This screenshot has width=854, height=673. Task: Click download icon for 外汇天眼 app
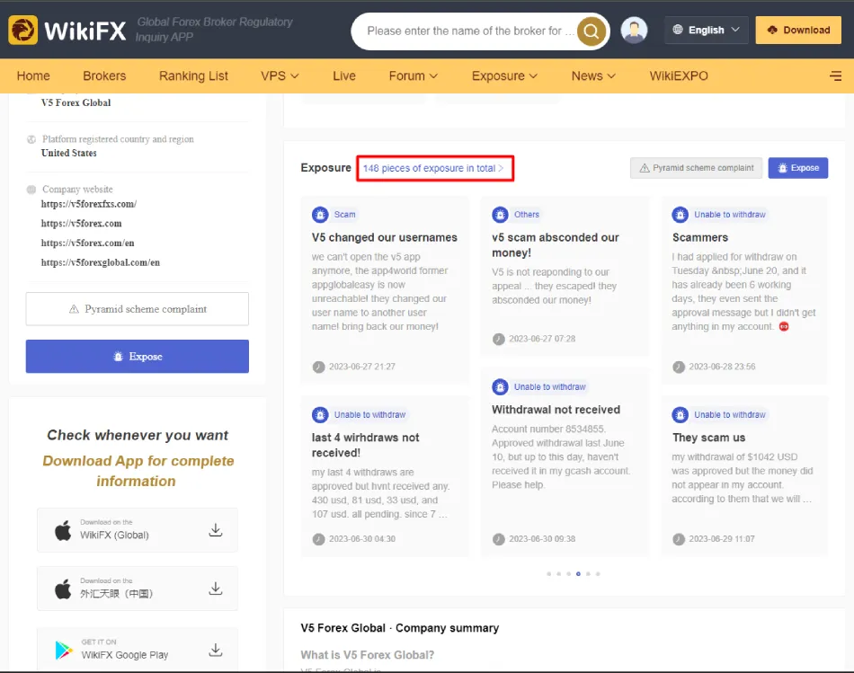pyautogui.click(x=216, y=588)
